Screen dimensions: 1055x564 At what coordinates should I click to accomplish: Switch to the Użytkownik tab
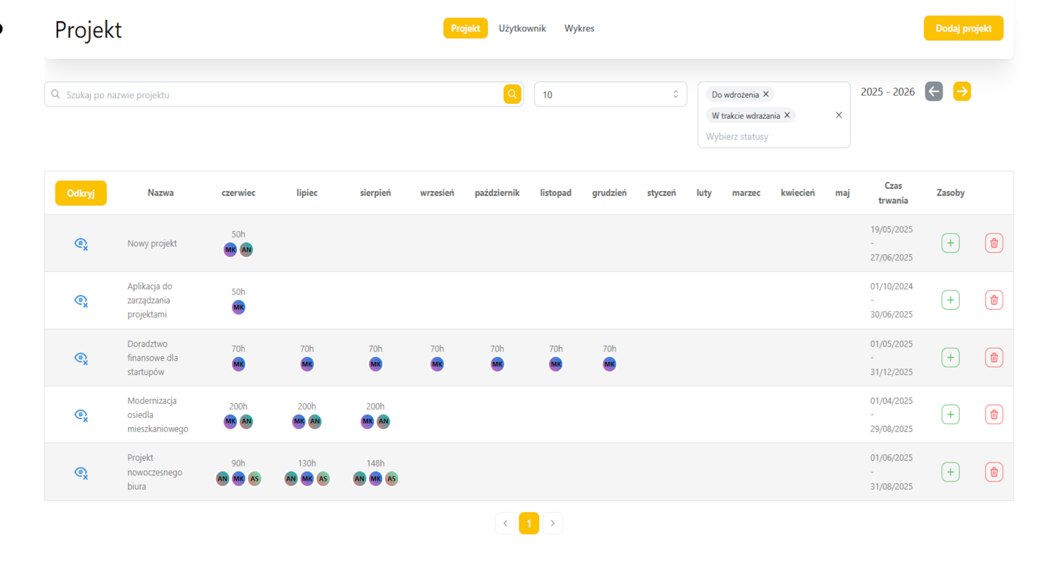(x=522, y=28)
